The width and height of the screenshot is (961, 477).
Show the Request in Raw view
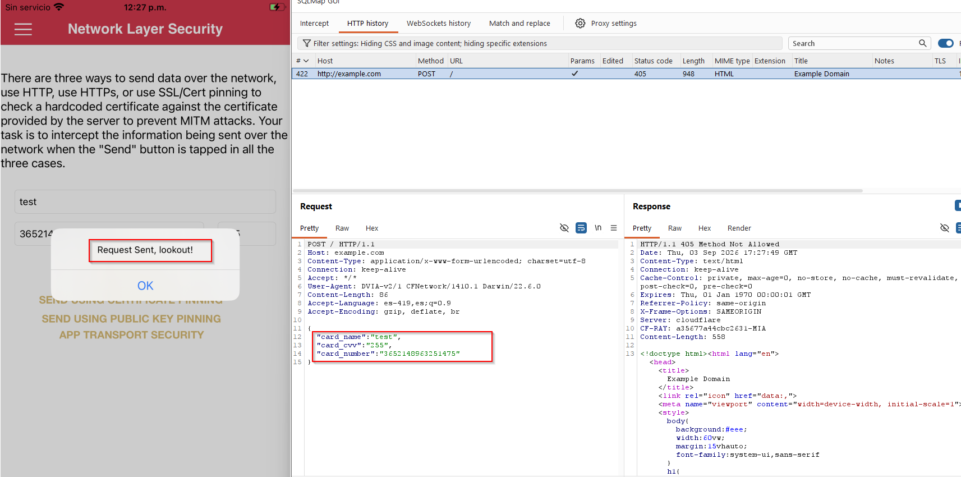tap(342, 228)
